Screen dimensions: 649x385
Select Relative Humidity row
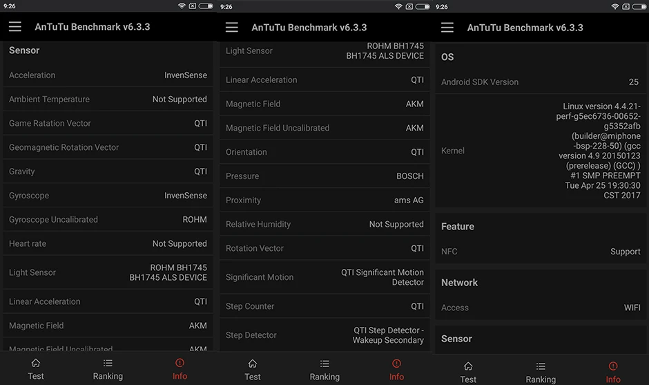tap(324, 224)
